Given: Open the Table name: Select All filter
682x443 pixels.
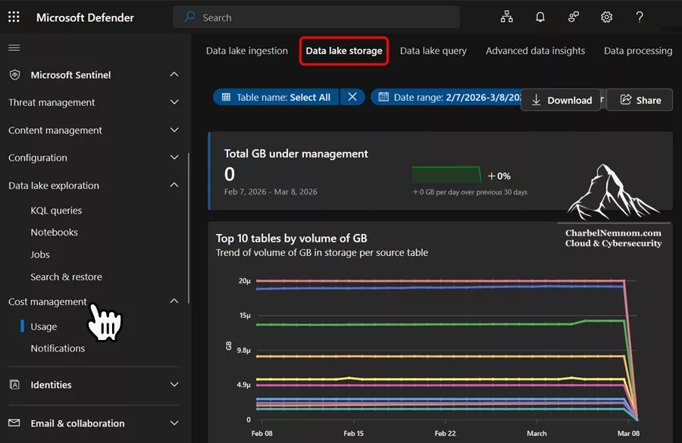Looking at the screenshot, I should point(276,97).
